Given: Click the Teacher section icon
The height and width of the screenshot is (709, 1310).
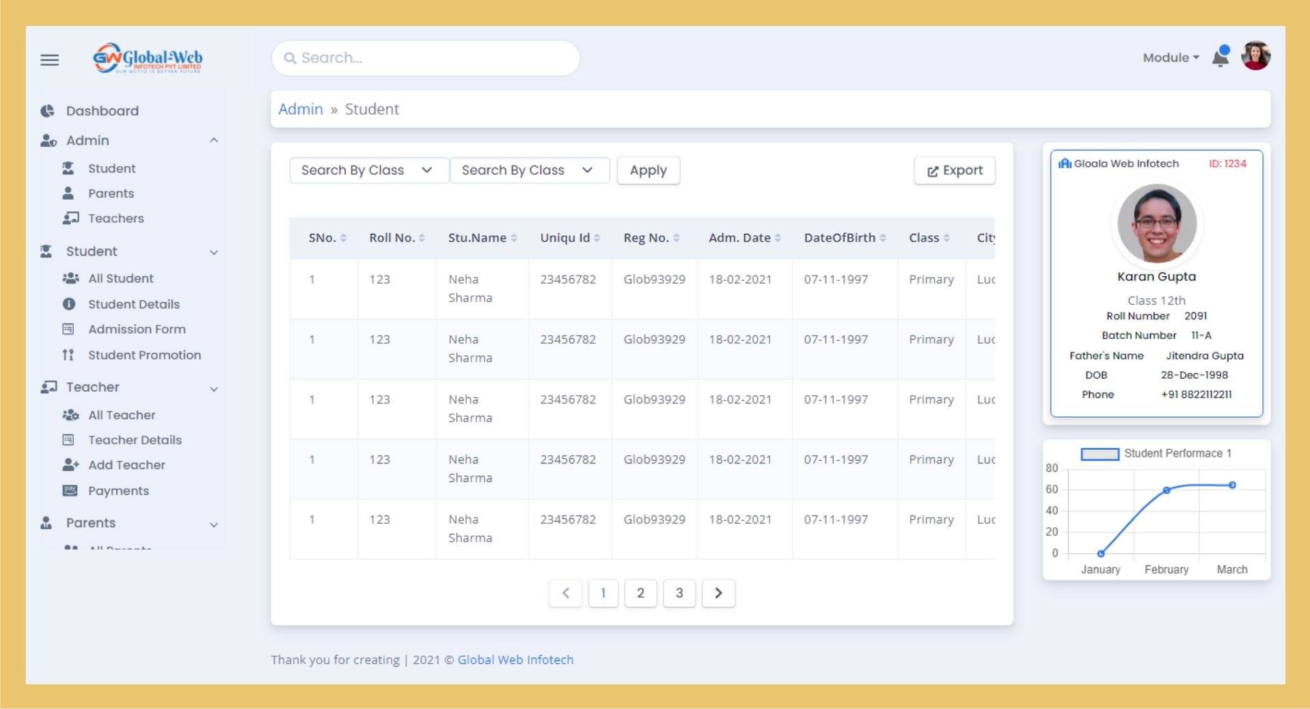Looking at the screenshot, I should 49,387.
